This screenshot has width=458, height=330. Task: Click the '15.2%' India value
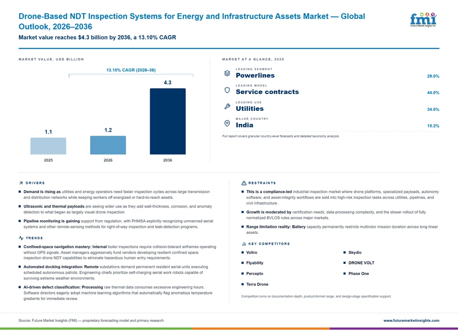click(x=433, y=126)
